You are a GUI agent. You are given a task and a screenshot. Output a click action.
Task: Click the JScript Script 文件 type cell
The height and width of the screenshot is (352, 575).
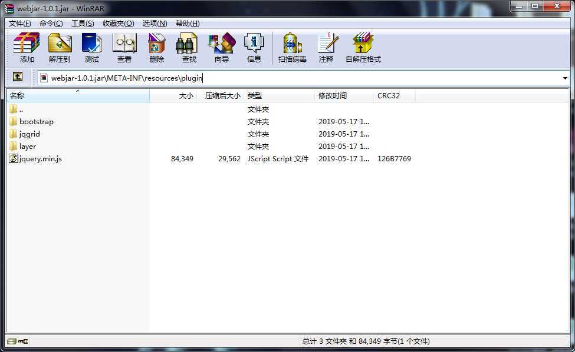pyautogui.click(x=278, y=159)
